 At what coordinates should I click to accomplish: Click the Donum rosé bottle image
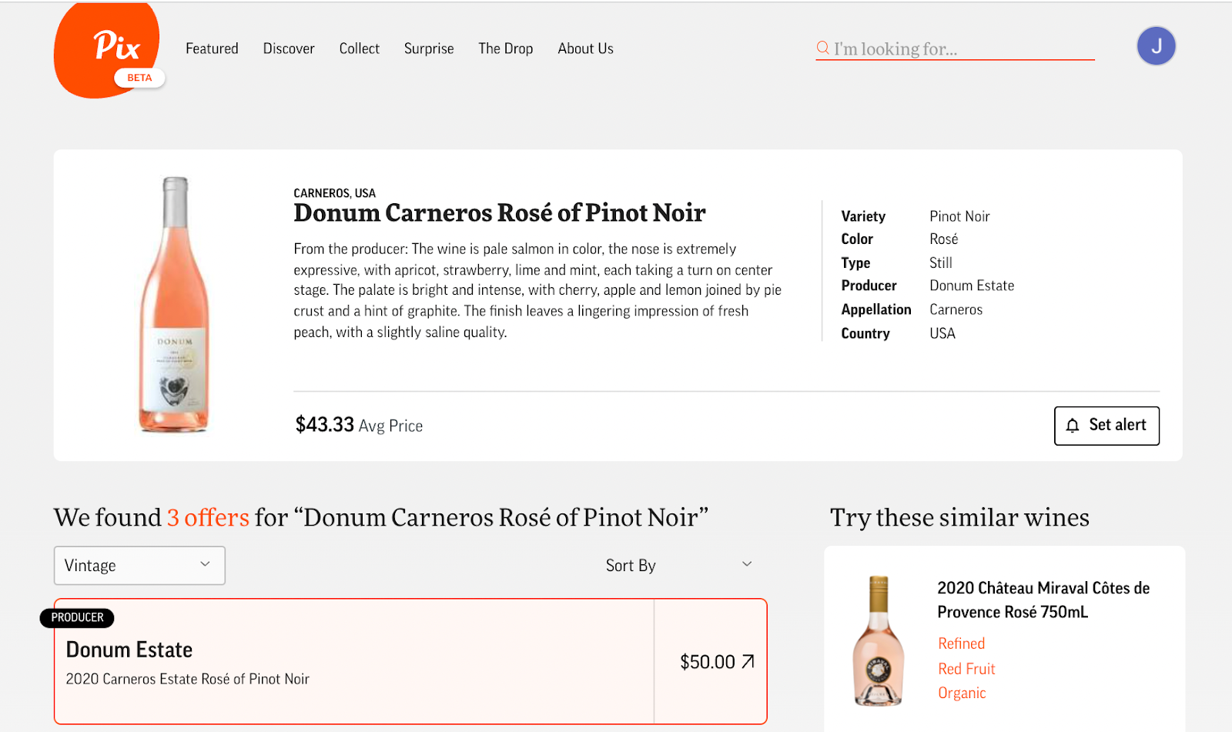175,305
